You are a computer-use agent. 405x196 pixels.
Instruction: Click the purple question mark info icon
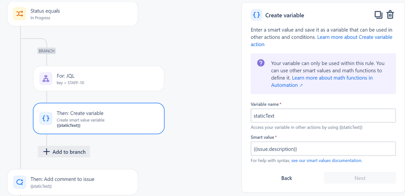[261, 63]
